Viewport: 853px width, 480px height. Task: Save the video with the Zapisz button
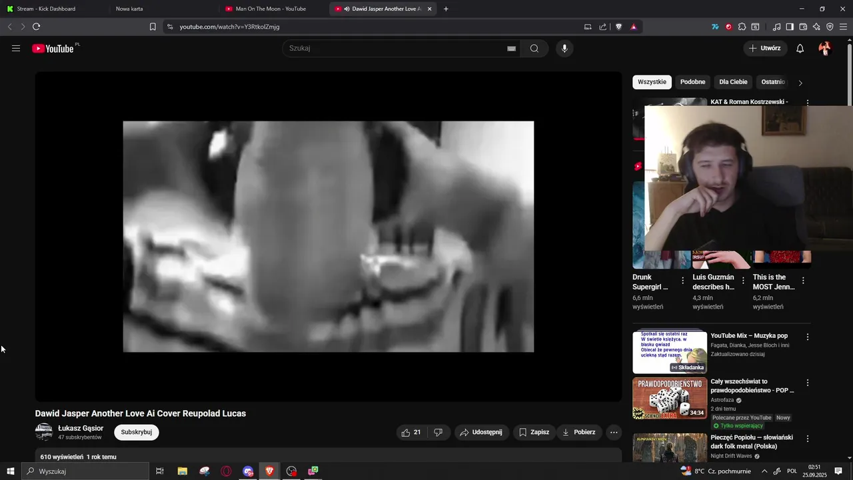pyautogui.click(x=534, y=432)
